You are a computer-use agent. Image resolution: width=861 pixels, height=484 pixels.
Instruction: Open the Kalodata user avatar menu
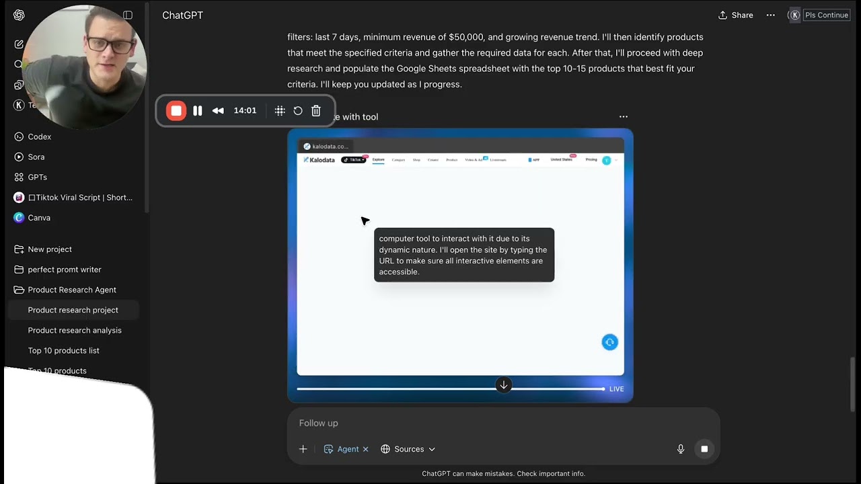pyautogui.click(x=607, y=161)
